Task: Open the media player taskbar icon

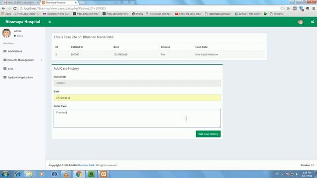Action: [x=42, y=174]
